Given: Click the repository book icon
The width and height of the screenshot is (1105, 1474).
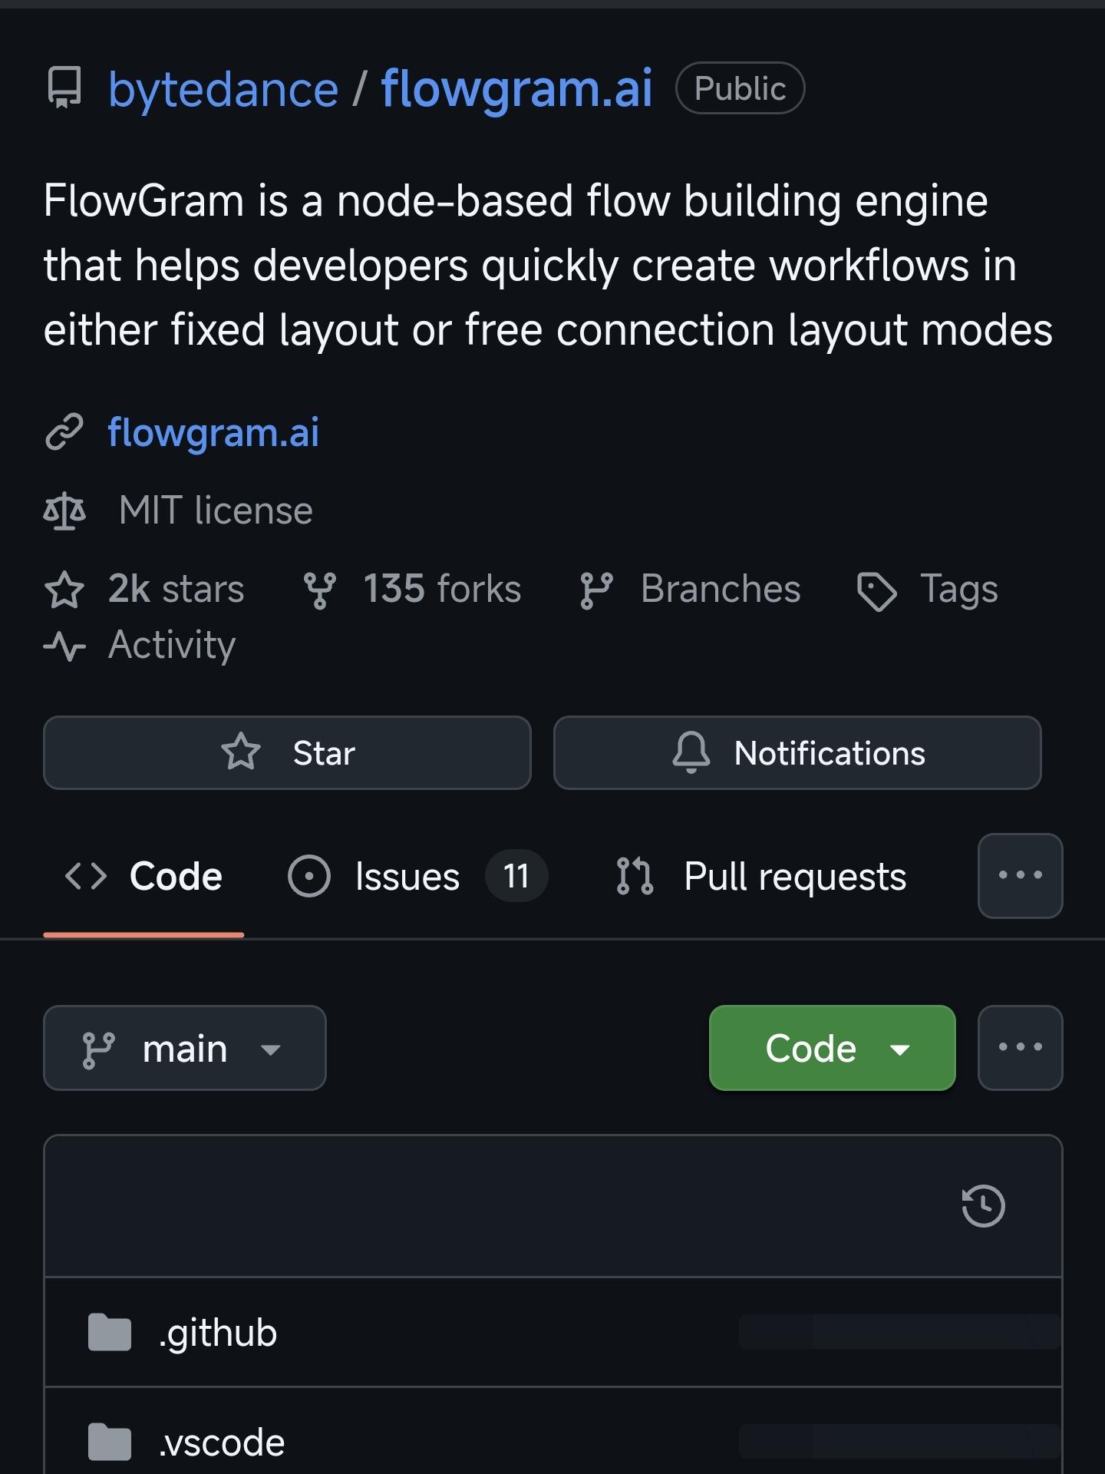Looking at the screenshot, I should (x=64, y=88).
